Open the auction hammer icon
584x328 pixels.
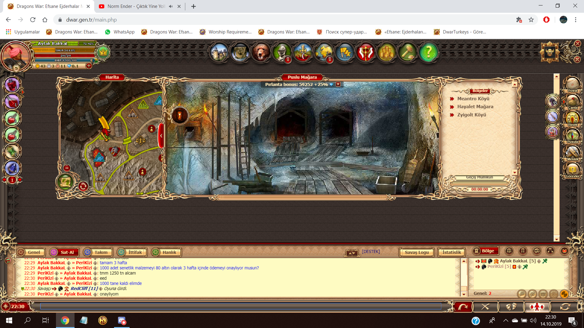[408, 53]
